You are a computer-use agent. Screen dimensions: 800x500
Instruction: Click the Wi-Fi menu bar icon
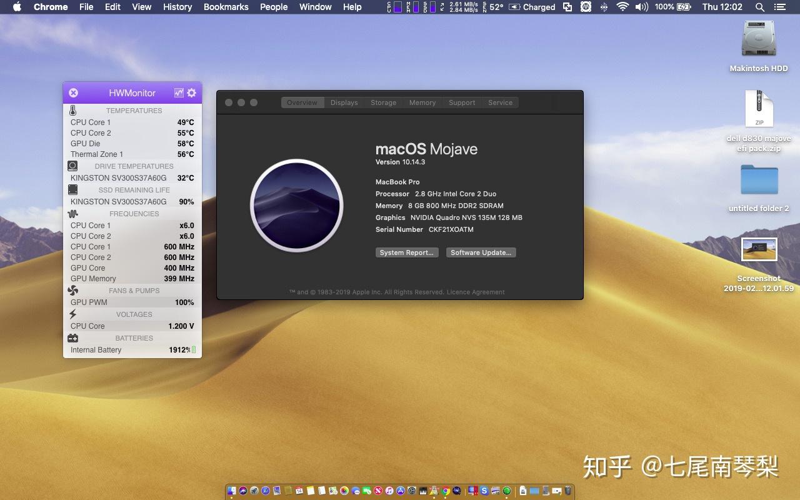point(622,7)
